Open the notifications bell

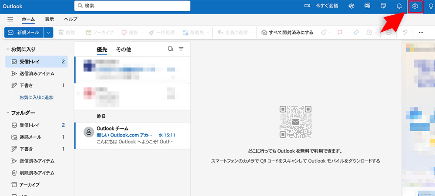click(399, 7)
